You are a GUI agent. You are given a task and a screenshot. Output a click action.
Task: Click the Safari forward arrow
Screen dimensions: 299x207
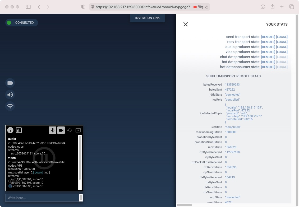click(x=48, y=7)
